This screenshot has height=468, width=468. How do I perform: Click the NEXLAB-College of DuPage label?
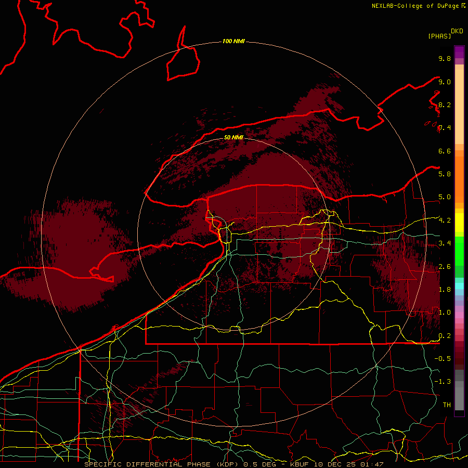415,6
